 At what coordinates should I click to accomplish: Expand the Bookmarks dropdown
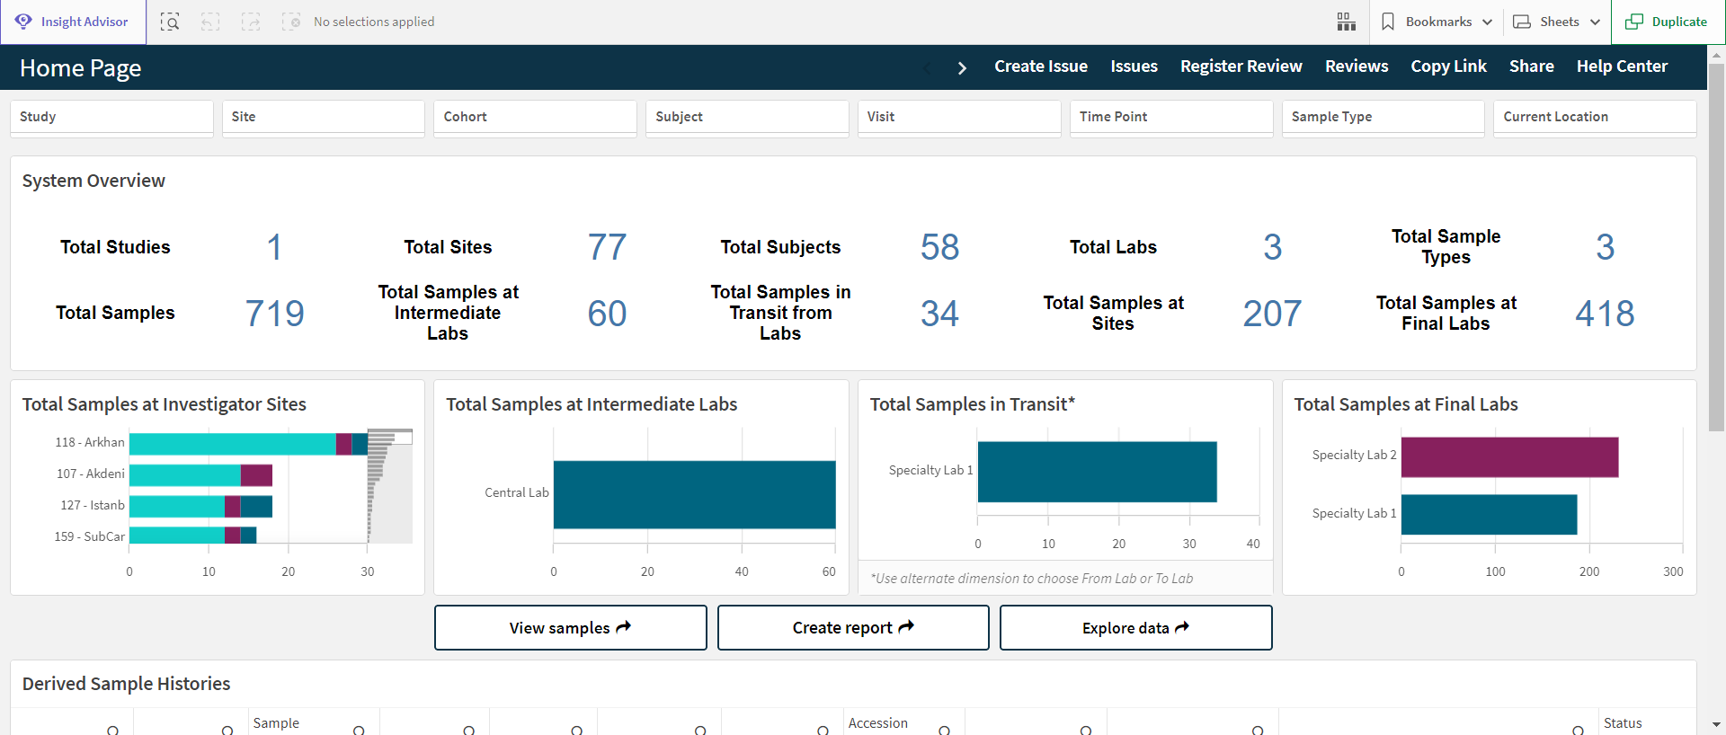click(x=1437, y=22)
